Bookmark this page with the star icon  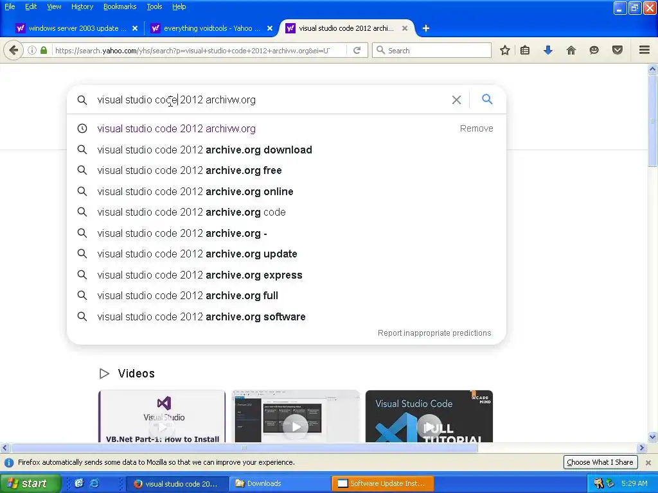click(505, 50)
